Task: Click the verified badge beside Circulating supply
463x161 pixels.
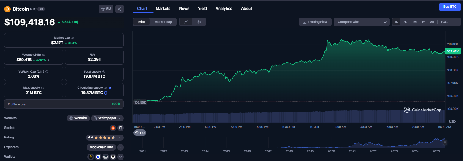Action: point(110,88)
